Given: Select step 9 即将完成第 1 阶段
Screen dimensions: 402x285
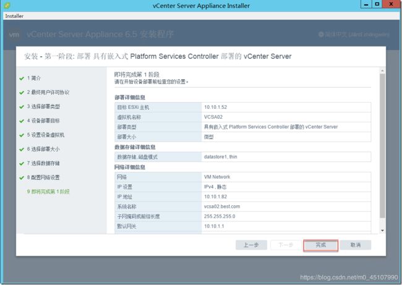Looking at the screenshot, I should coord(48,192).
